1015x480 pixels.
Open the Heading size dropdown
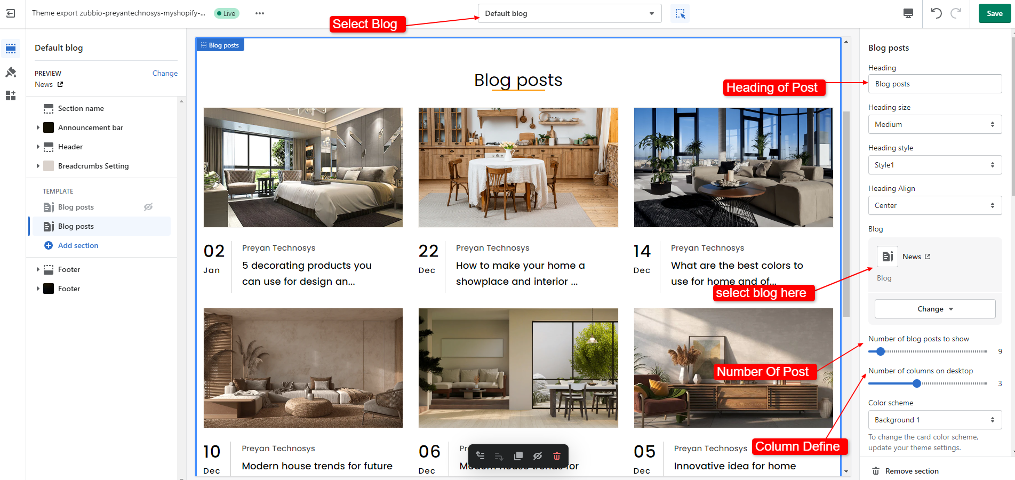[935, 124]
